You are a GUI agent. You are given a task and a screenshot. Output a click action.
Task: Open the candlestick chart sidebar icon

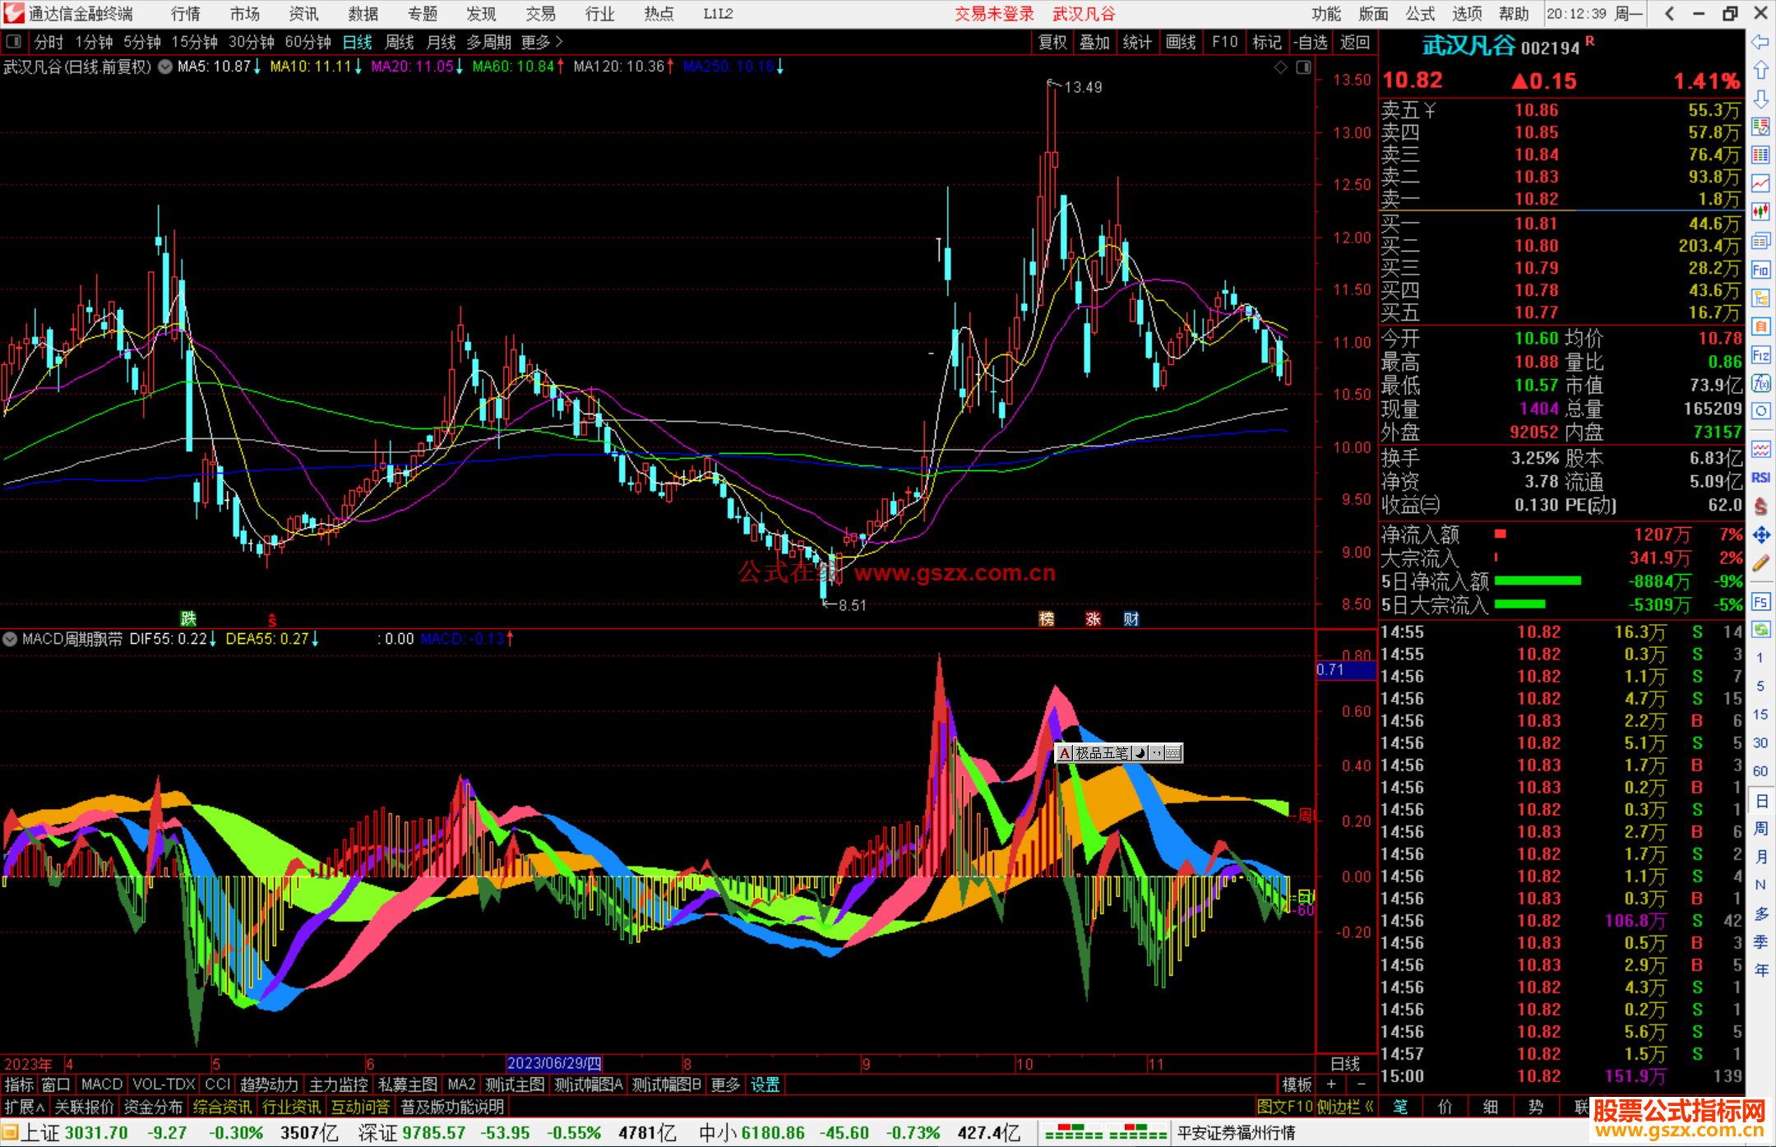1760,211
